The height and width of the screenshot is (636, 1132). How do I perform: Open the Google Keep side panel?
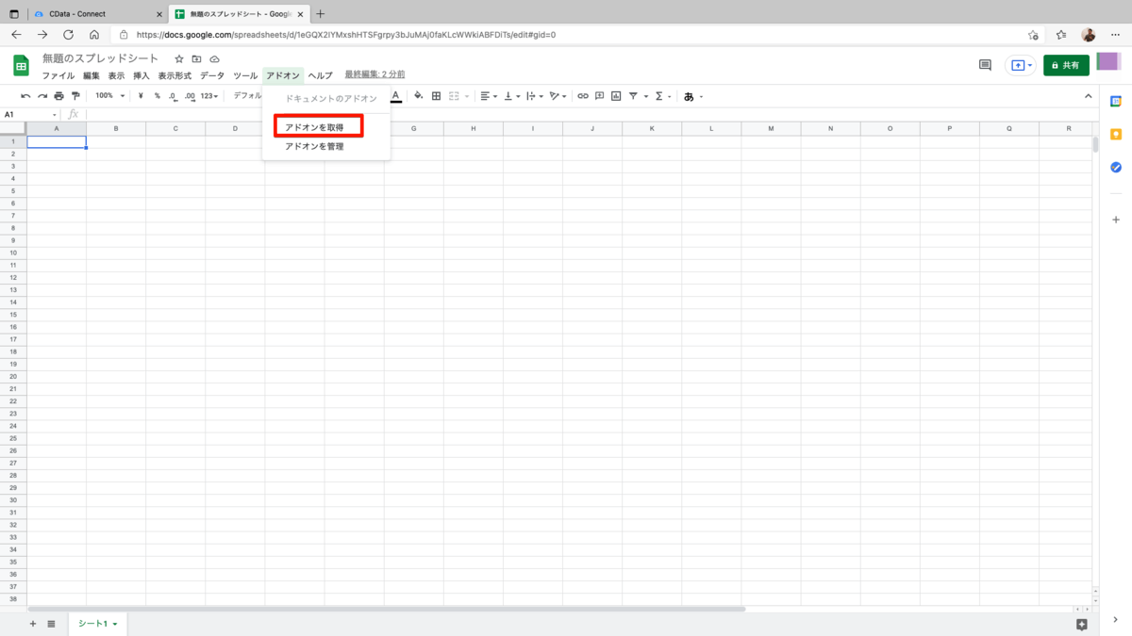pos(1116,134)
